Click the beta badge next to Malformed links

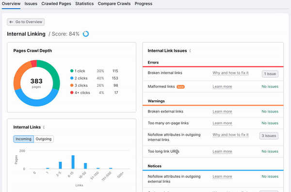180,87
